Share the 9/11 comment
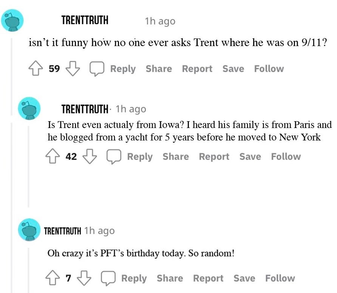Screen dimensions: 337x293 coord(159,69)
